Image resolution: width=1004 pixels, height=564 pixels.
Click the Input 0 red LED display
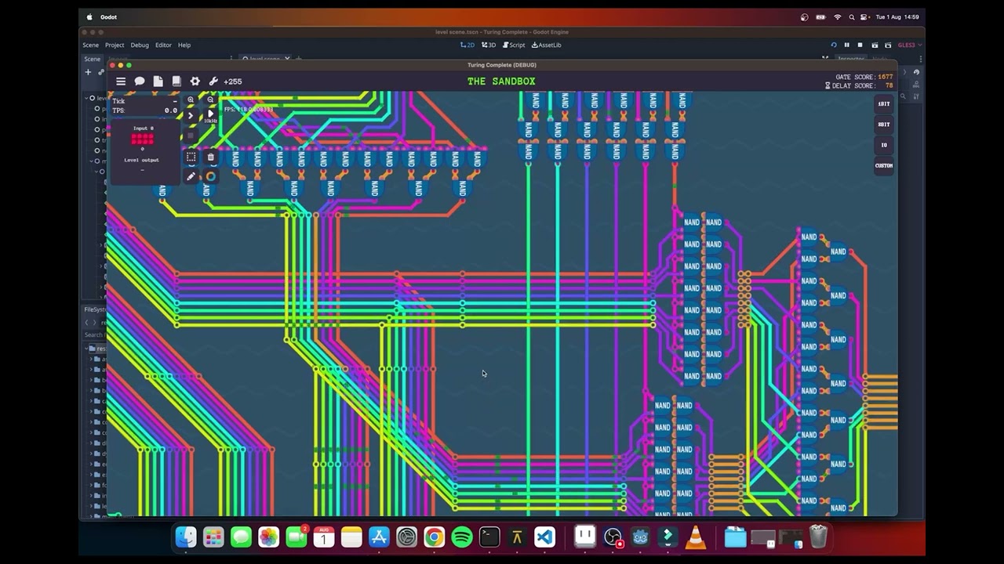click(142, 139)
